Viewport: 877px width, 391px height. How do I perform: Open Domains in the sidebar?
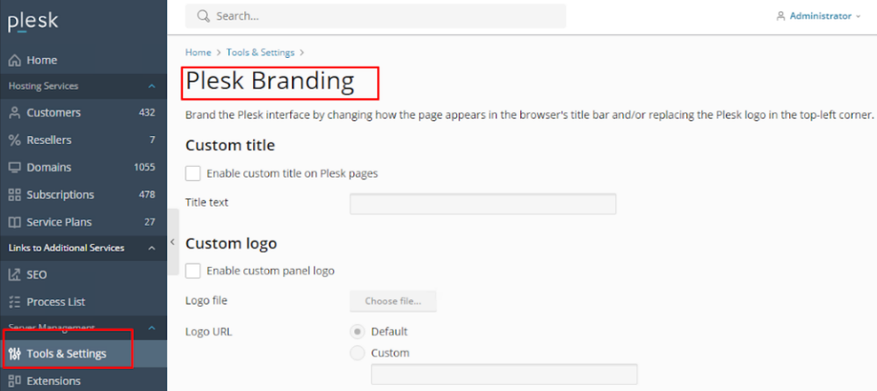pyautogui.click(x=83, y=167)
